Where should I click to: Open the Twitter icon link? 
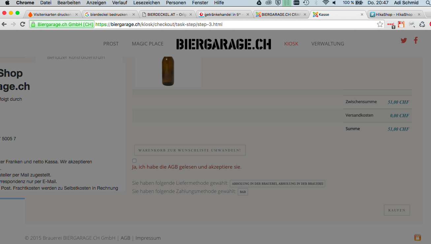404,41
